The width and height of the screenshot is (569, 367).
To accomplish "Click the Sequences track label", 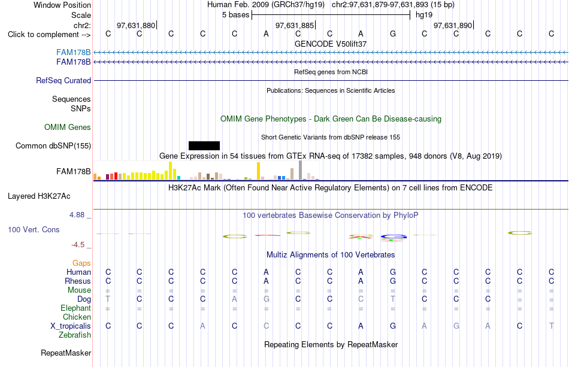I will [x=71, y=99].
